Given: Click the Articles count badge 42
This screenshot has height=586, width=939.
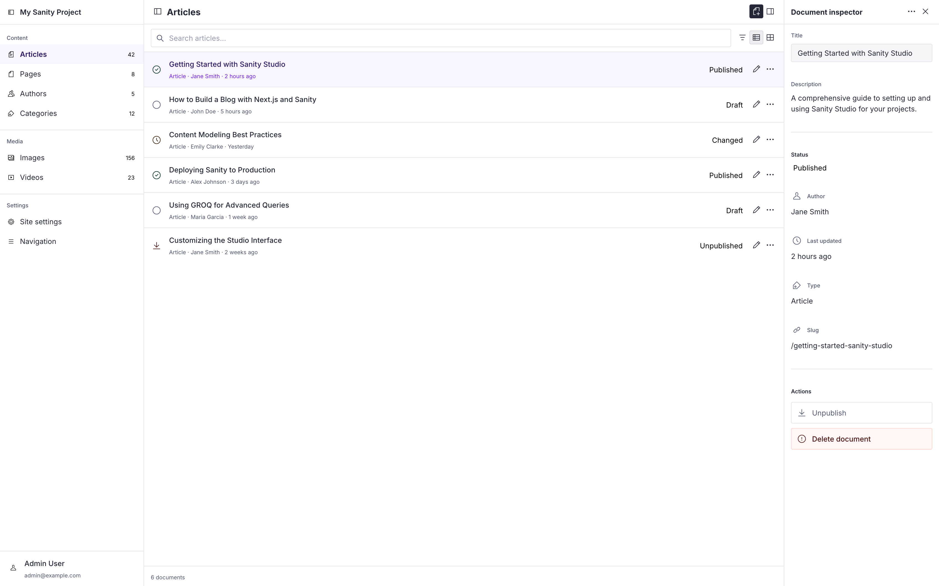Looking at the screenshot, I should coord(131,55).
